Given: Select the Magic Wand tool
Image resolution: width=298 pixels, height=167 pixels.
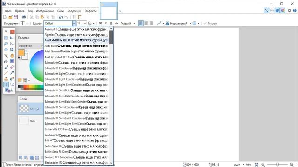Looking at the screenshot, I should pyautogui.click(x=6, y=56).
